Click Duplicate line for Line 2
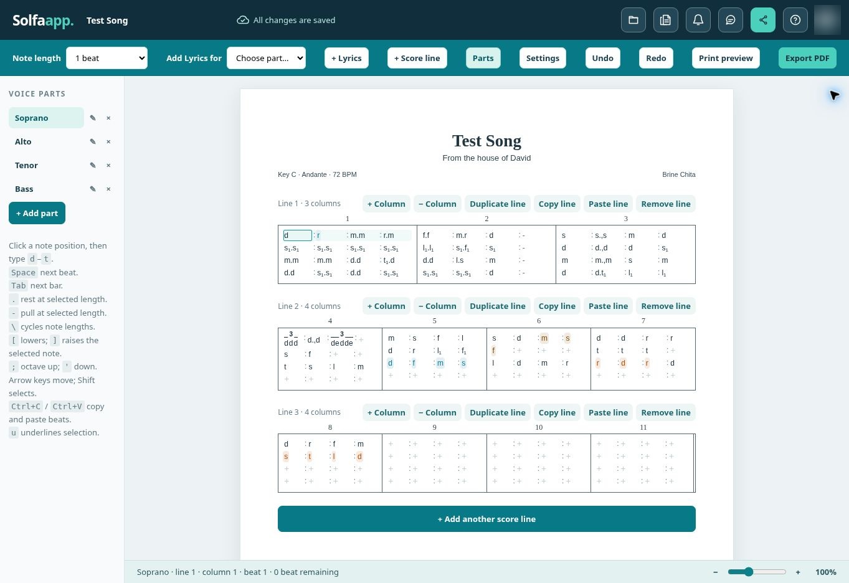849x583 pixels. [x=498, y=306]
